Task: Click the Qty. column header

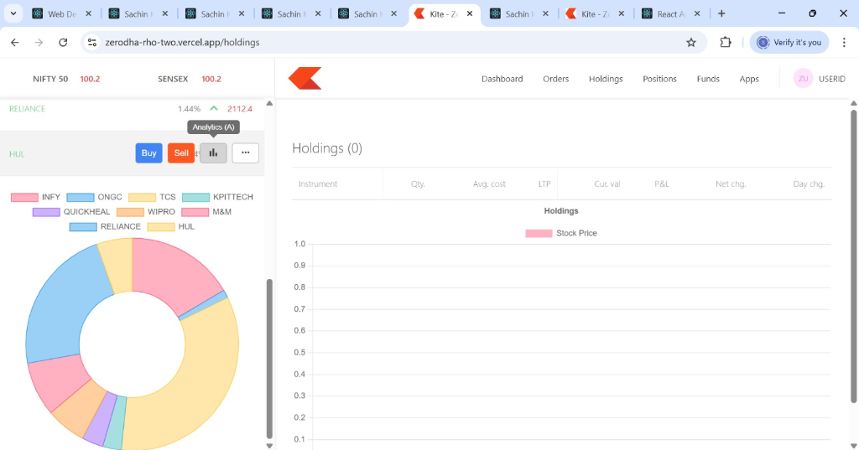Action: (418, 184)
